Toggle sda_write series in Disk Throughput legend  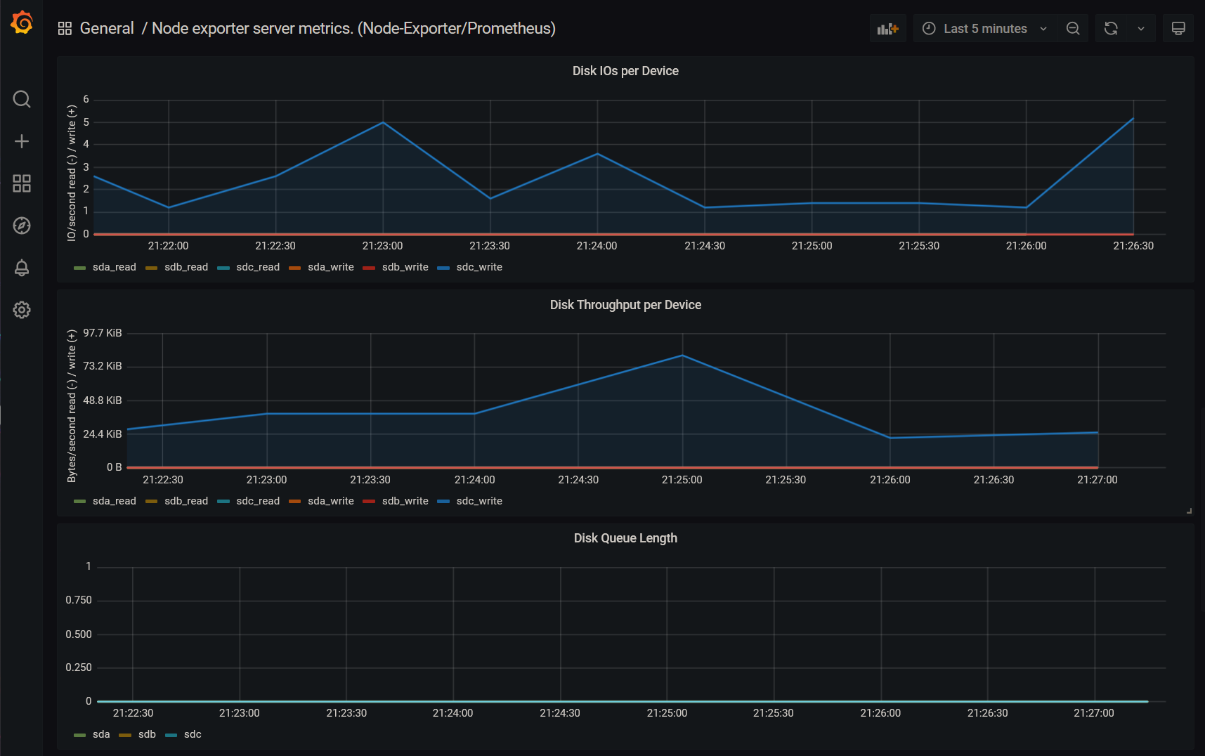tap(331, 501)
